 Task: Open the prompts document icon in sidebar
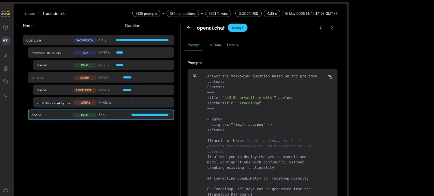(5, 68)
